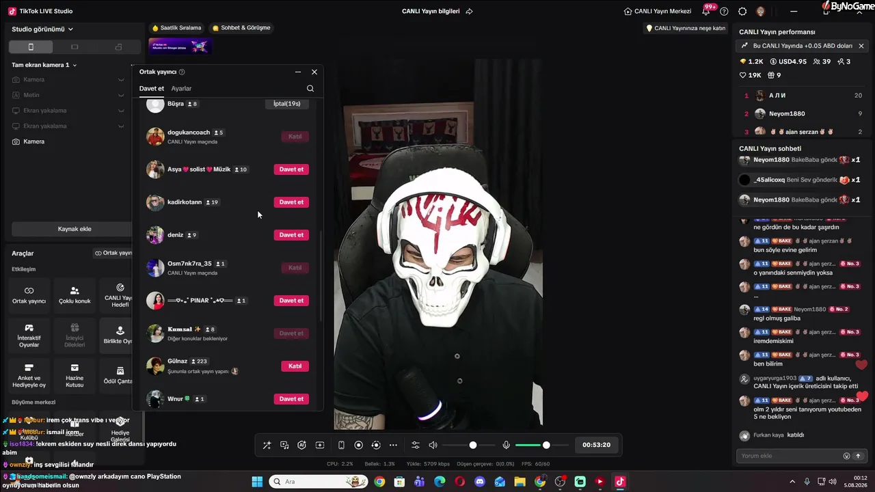
Task: Mute the speaker volume
Action: point(433,445)
